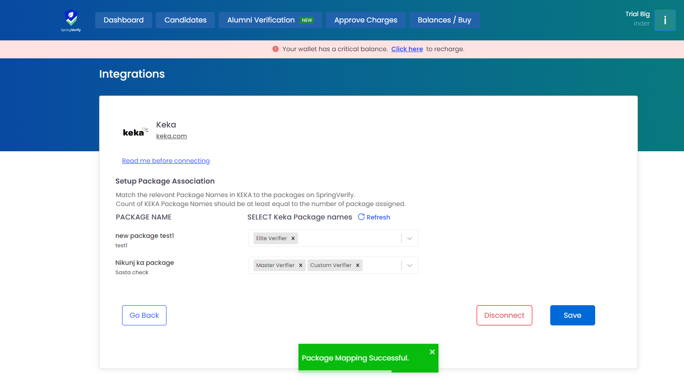Image resolution: width=684 pixels, height=386 pixels.
Task: Go to the Candidates tab
Action: pyautogui.click(x=185, y=20)
